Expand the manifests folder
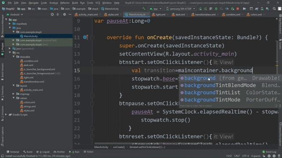 coord(10,24)
